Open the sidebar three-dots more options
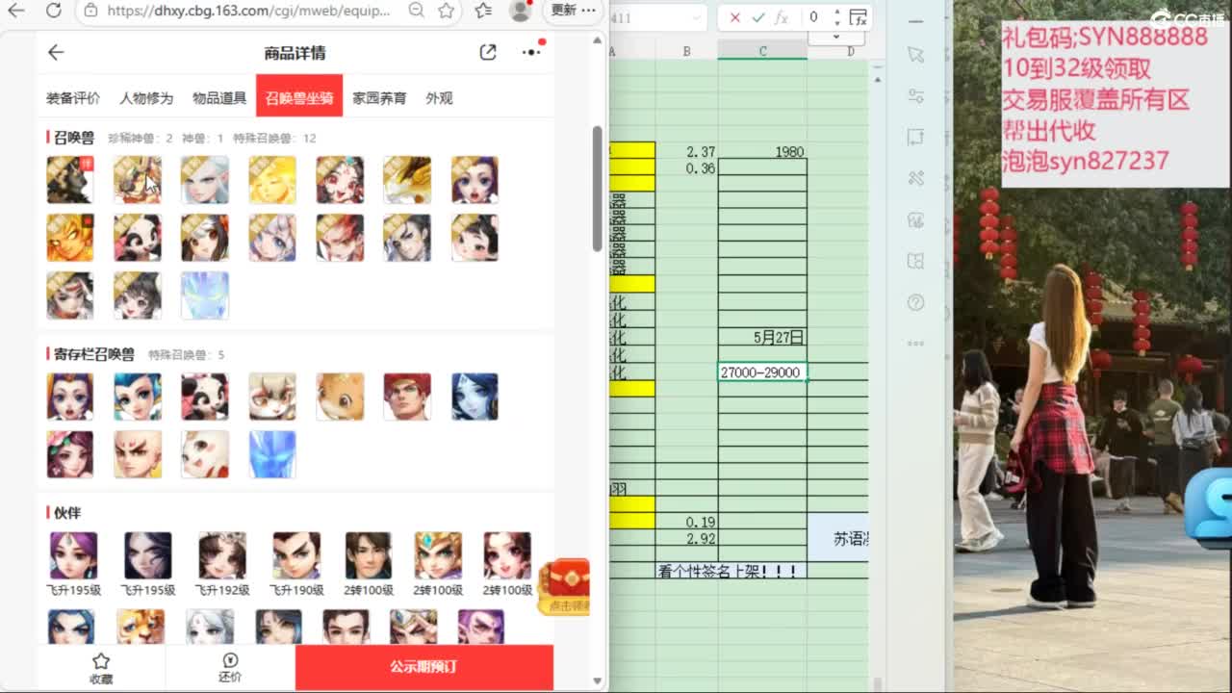1232x693 pixels. pyautogui.click(x=915, y=344)
